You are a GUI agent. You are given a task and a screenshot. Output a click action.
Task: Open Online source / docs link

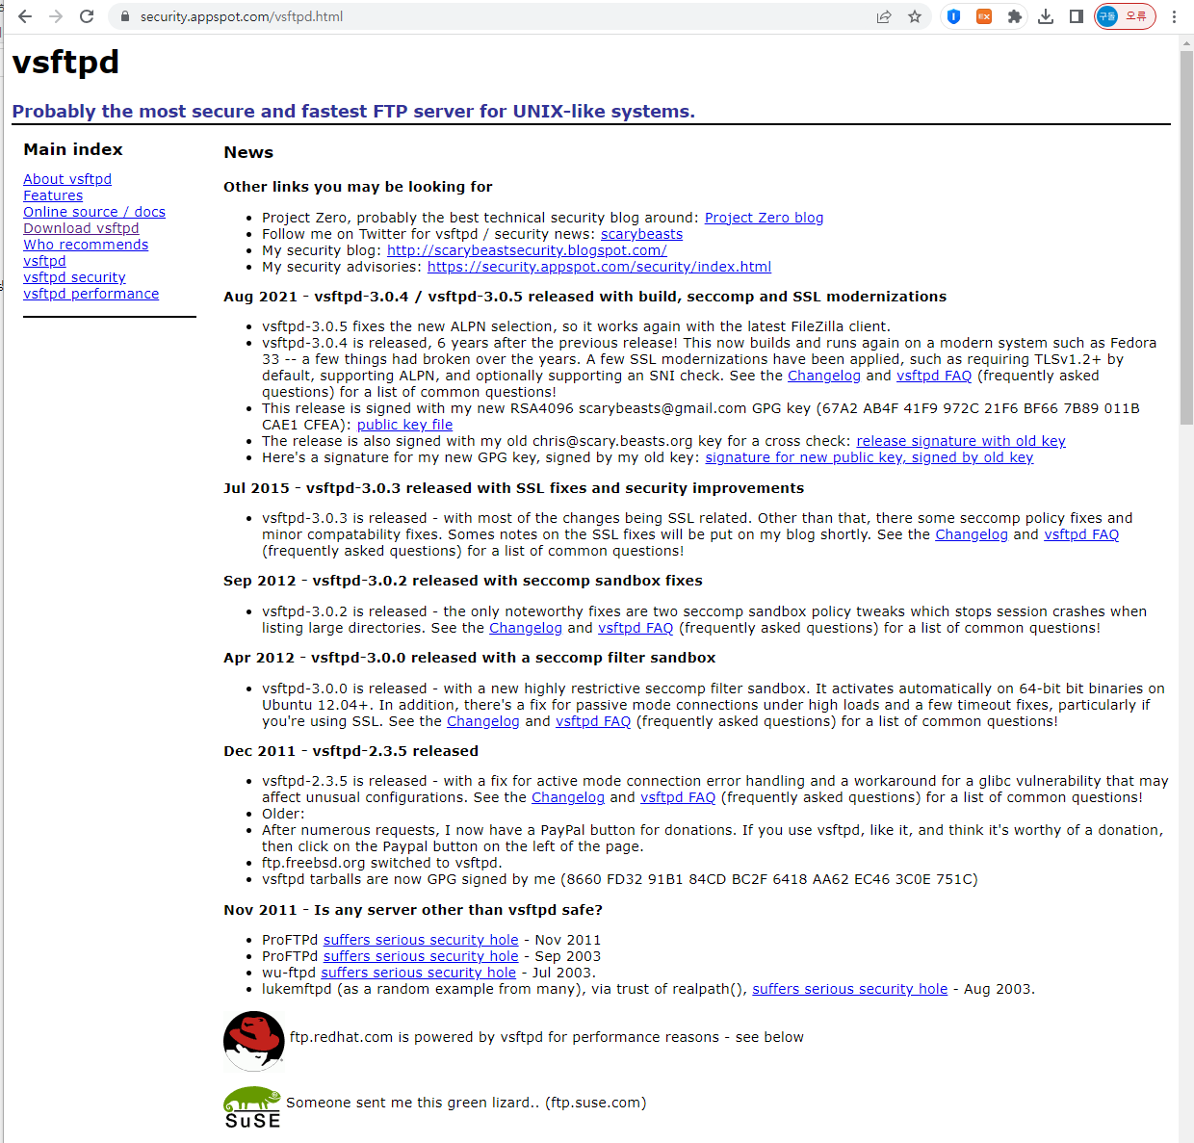(94, 212)
